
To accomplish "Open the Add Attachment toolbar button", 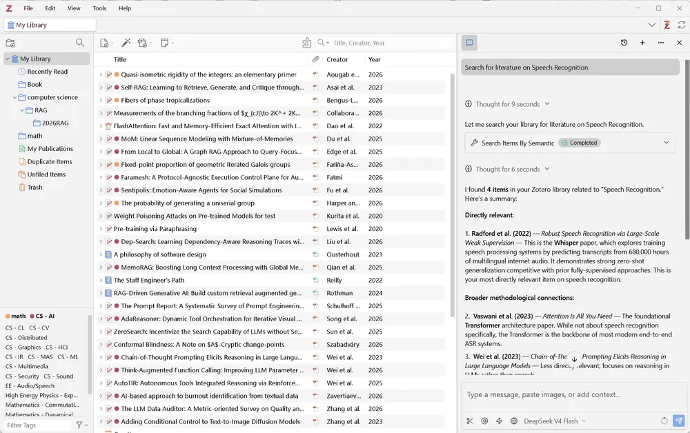I will [144, 43].
